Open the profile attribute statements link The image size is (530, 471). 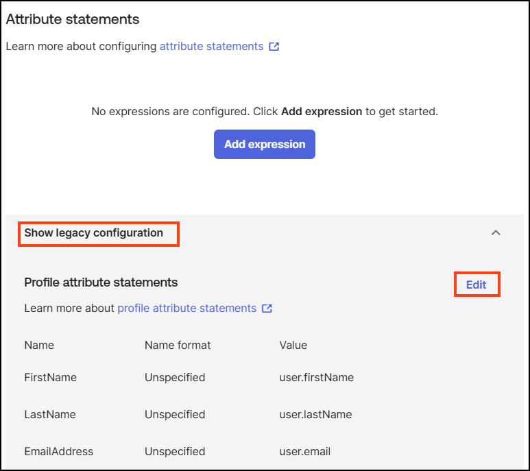click(187, 308)
